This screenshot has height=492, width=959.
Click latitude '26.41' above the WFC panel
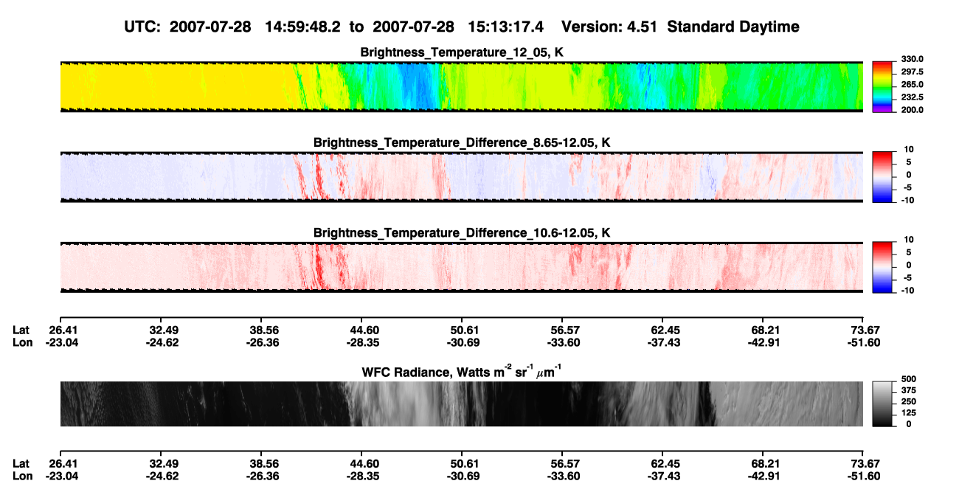pos(64,330)
